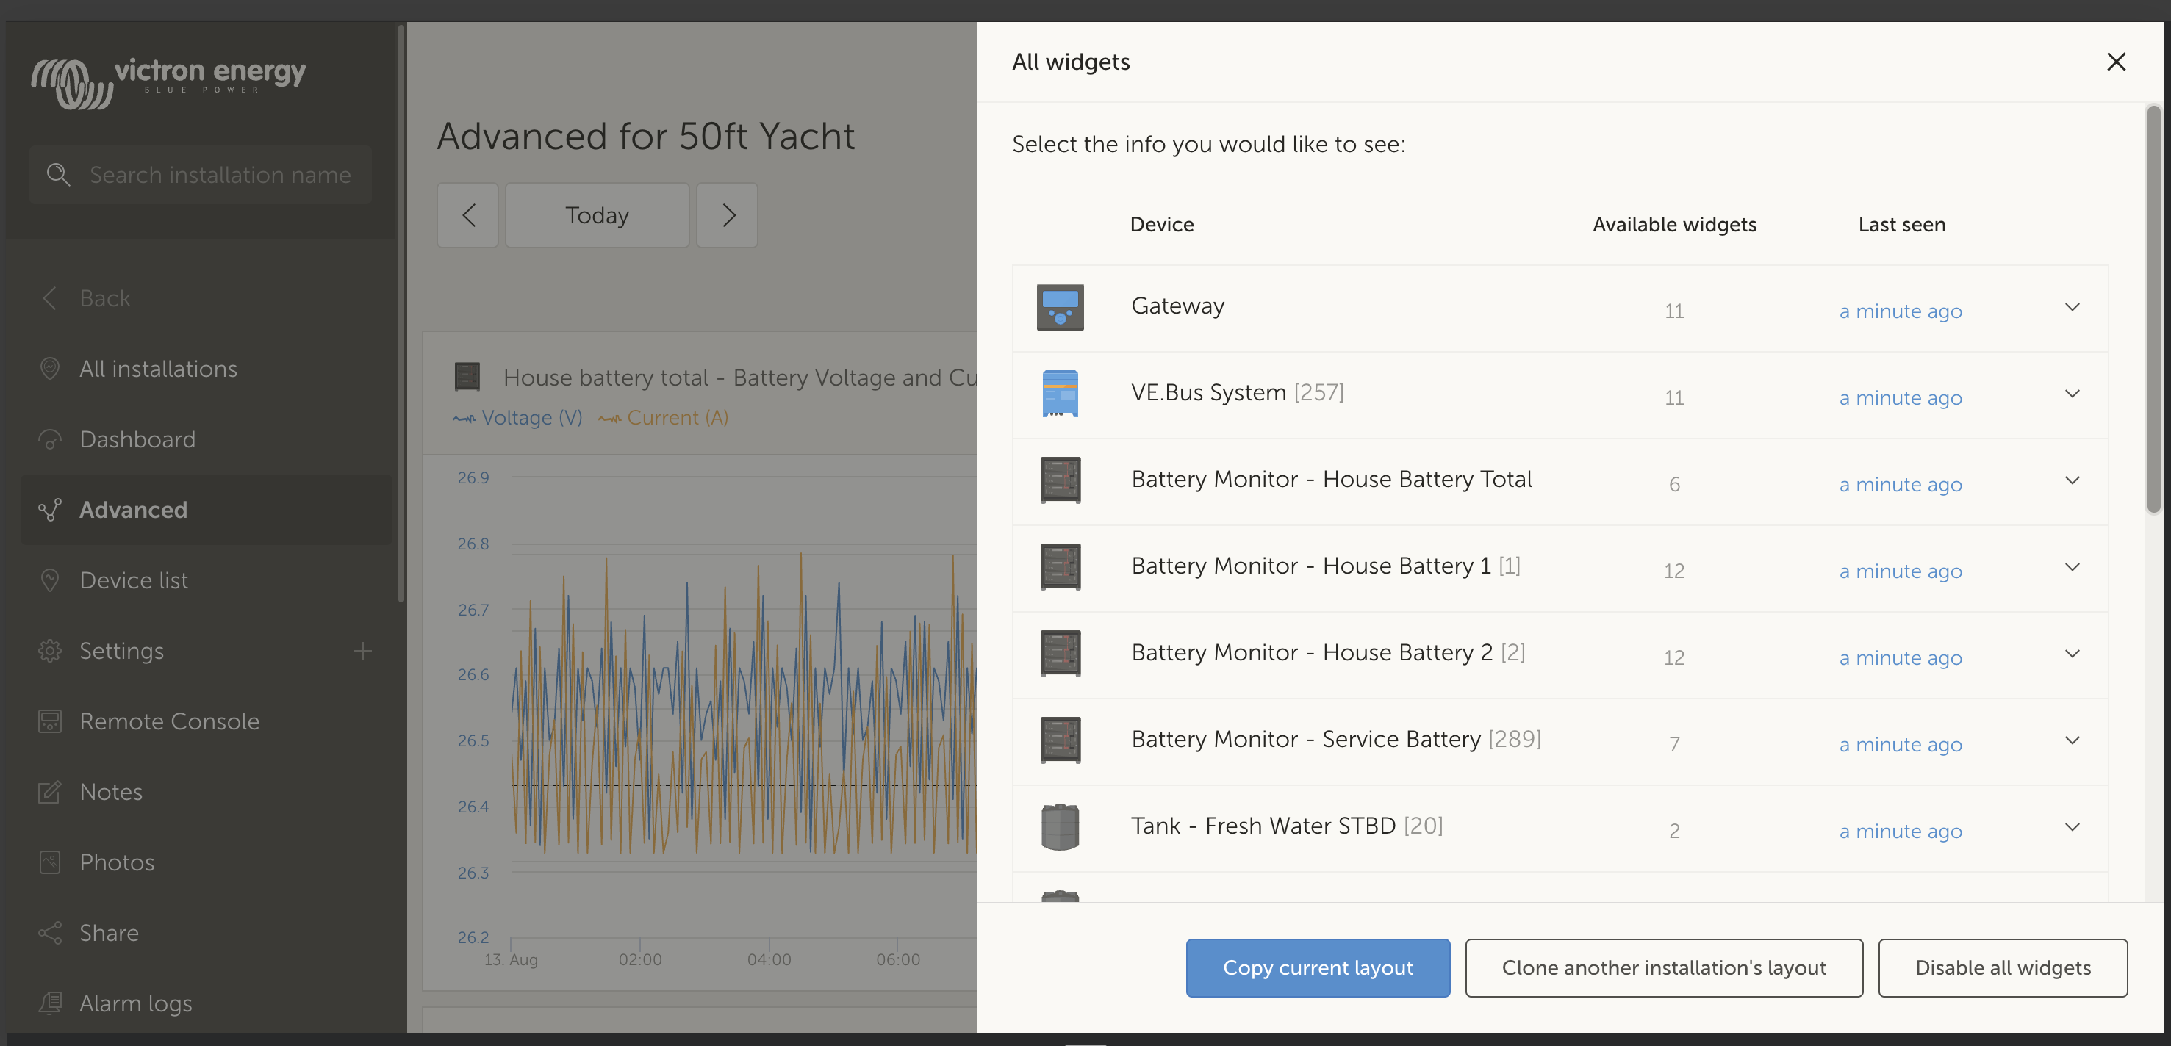Expand House Battery Total widgets
This screenshot has width=2171, height=1046.
tap(2072, 481)
